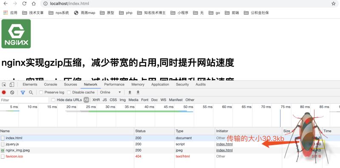Filter requests by Img
The image size is (340, 168).
[122, 100]
